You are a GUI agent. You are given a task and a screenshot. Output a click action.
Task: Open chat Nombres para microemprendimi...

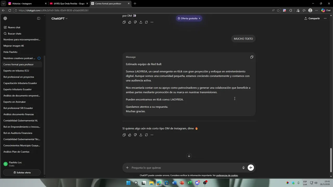point(22,39)
